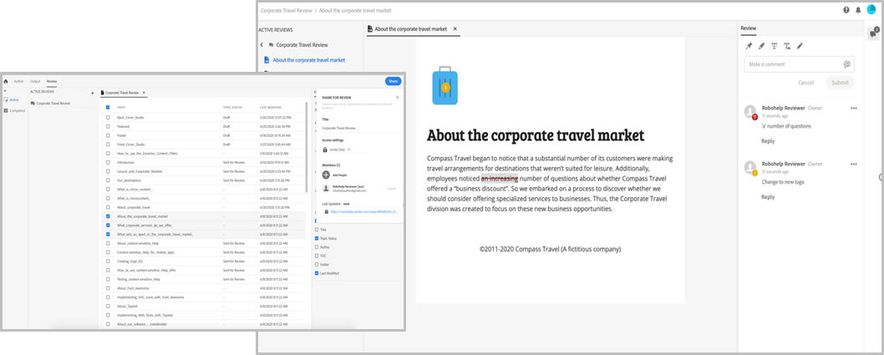
Task: Open the robohelp.adobe.com review link
Action: [364, 212]
